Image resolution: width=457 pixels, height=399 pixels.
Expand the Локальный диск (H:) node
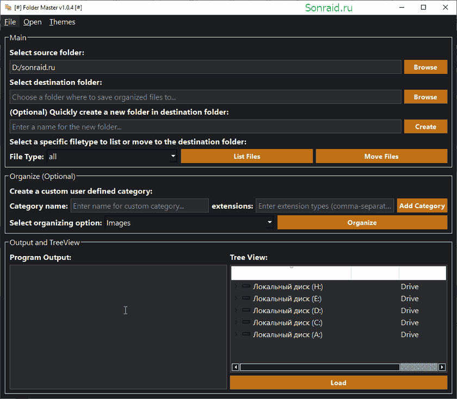[236, 286]
